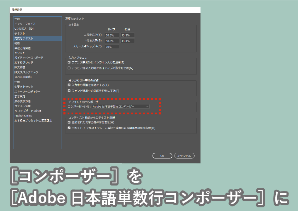Click the キャンセル button
Viewport: 298px width, 211px height.
coord(184,156)
